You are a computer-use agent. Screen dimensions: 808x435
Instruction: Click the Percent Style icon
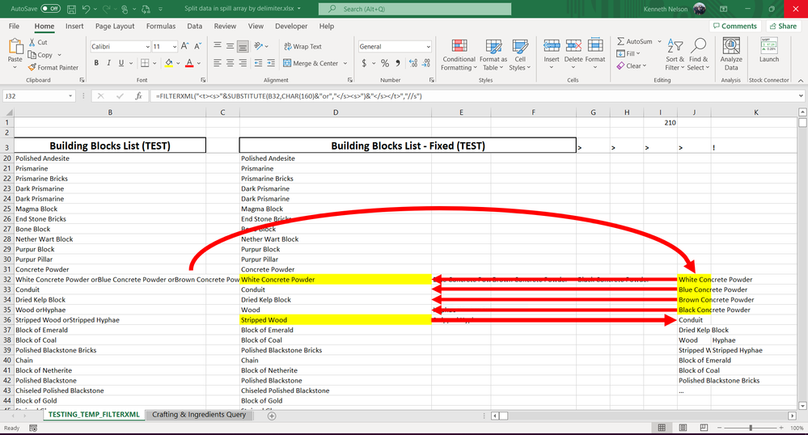[x=385, y=63]
